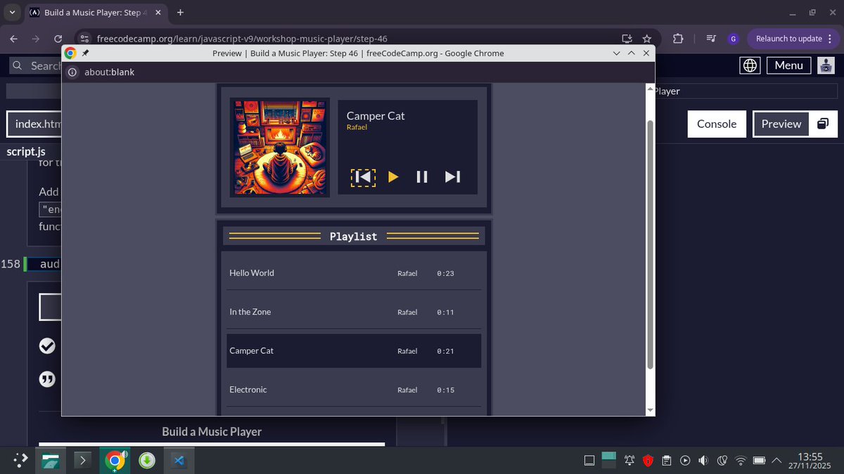
Task: Toggle the pin on the preview window
Action: (x=84, y=53)
